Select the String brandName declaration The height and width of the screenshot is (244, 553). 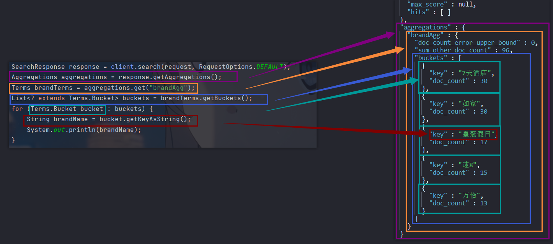[57, 119]
